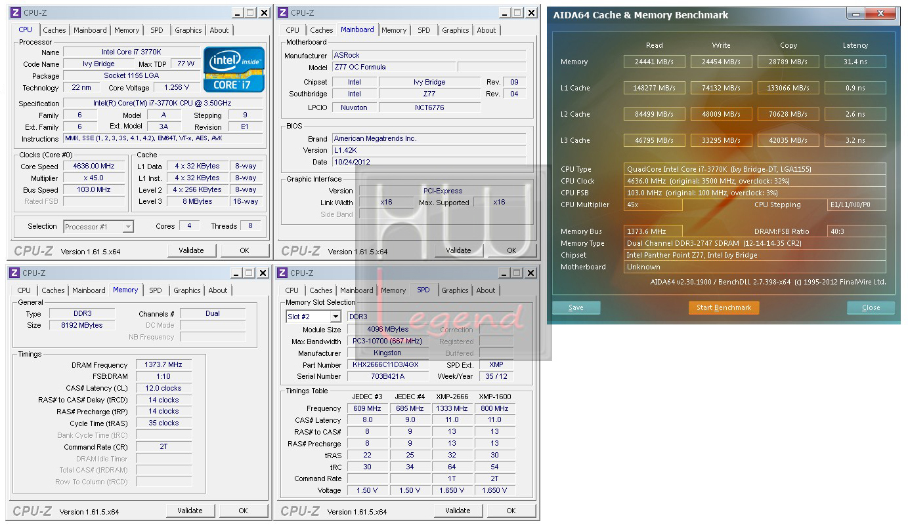Screen dimensions: 908x525
Task: Click the AIDA64 Close button beside Start Benchmark
Action: (871, 307)
